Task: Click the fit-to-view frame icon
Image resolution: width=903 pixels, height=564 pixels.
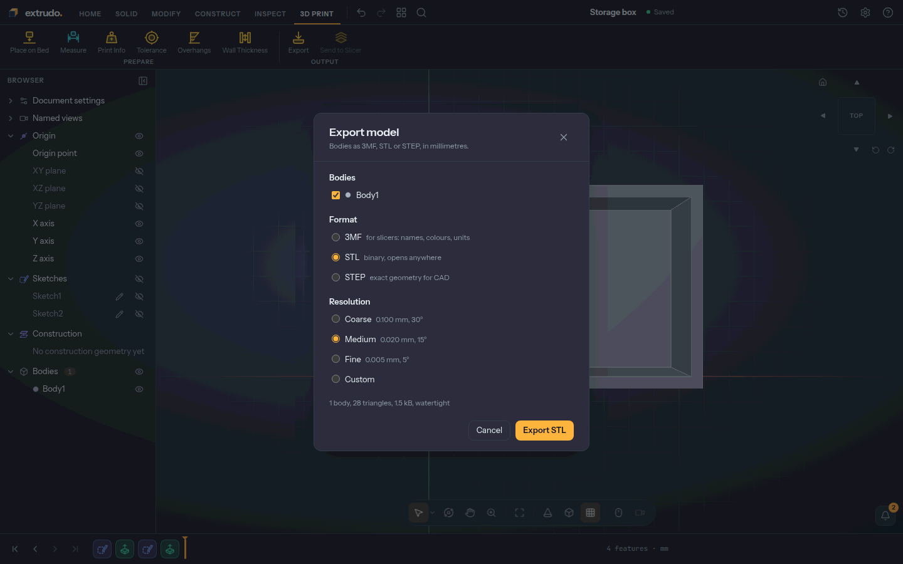Action: pos(520,513)
